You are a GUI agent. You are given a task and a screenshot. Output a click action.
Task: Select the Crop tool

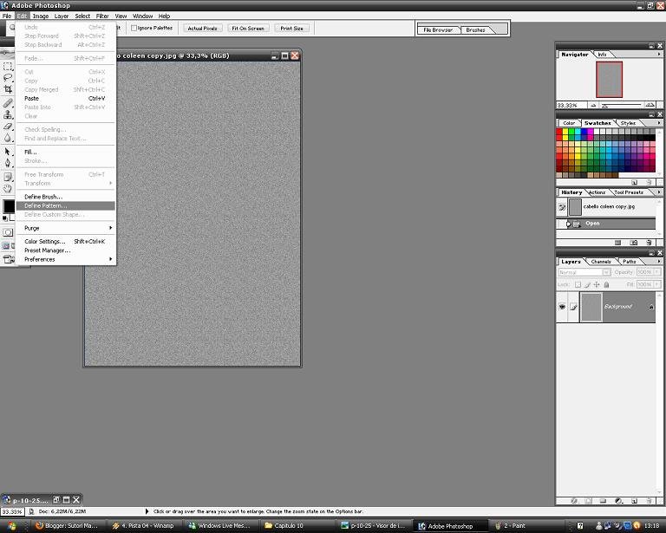pos(8,89)
